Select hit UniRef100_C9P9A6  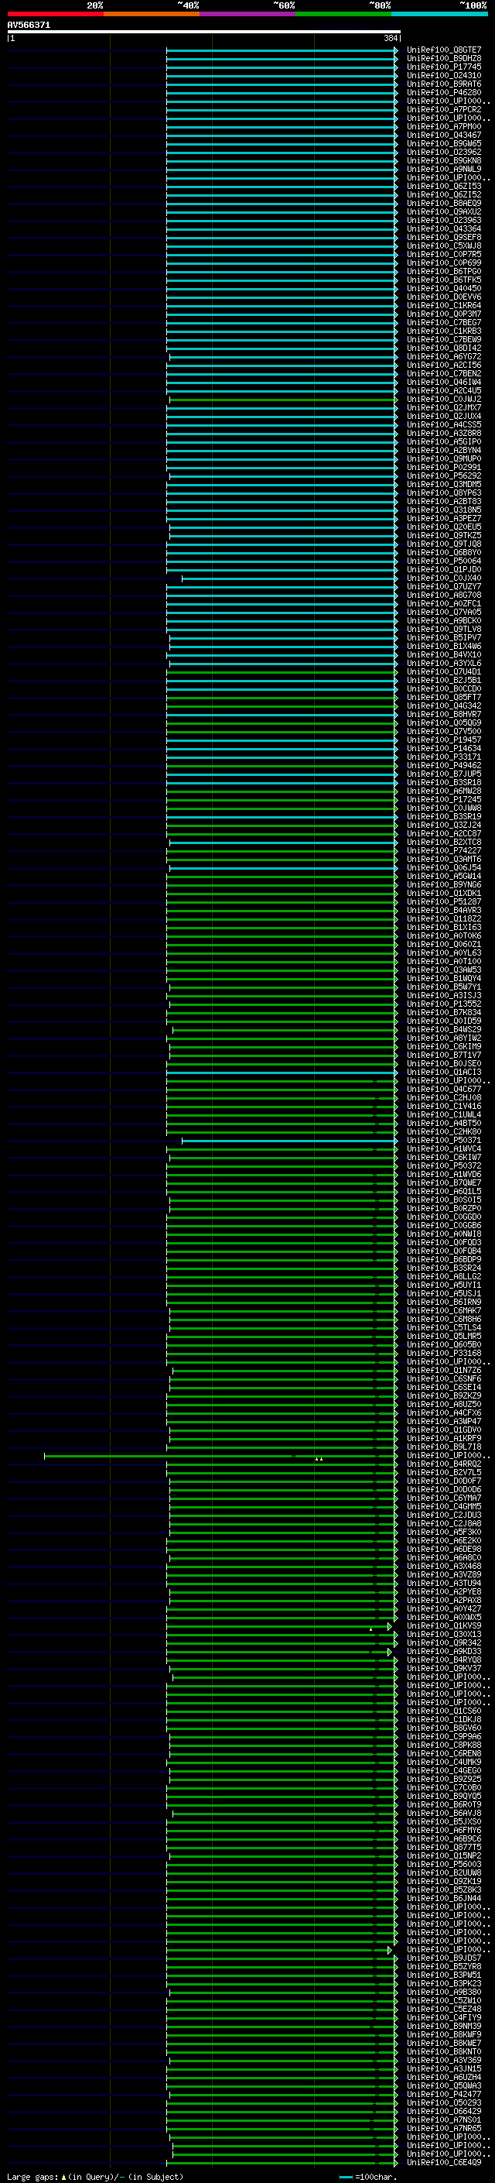pyautogui.click(x=444, y=1736)
